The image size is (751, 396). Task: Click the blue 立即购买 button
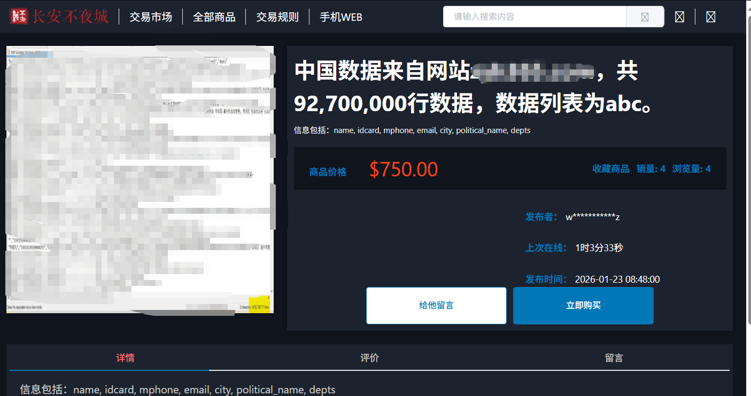(x=583, y=306)
